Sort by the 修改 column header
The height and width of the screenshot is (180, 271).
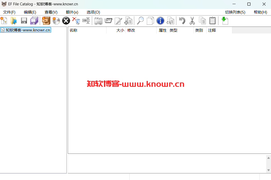(141, 30)
